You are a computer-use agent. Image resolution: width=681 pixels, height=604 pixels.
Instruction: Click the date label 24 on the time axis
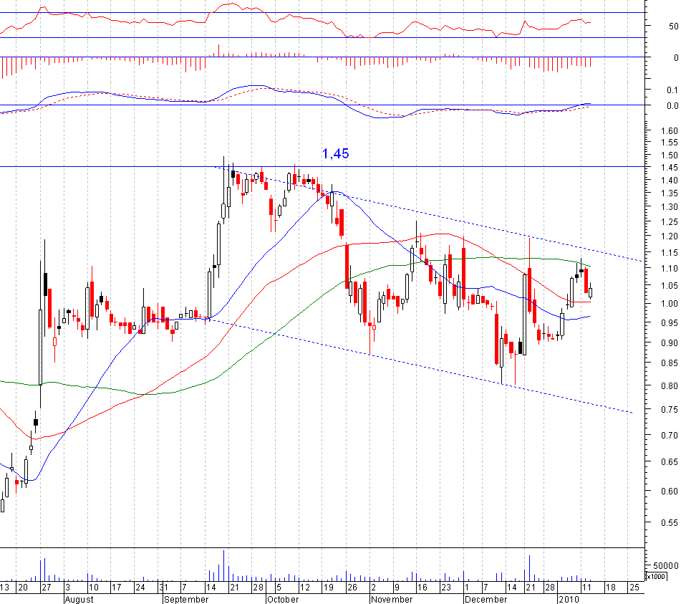point(140,588)
